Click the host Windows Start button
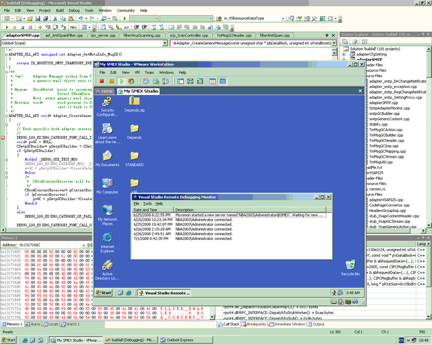The image size is (432, 345). point(9,340)
